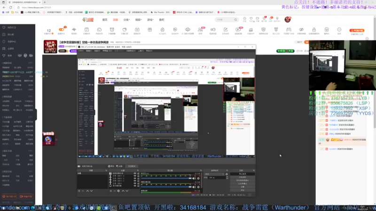This screenshot has height=211, width=376.
Task: Add a new scene in OBS Scenes panel
Action: 79,191
